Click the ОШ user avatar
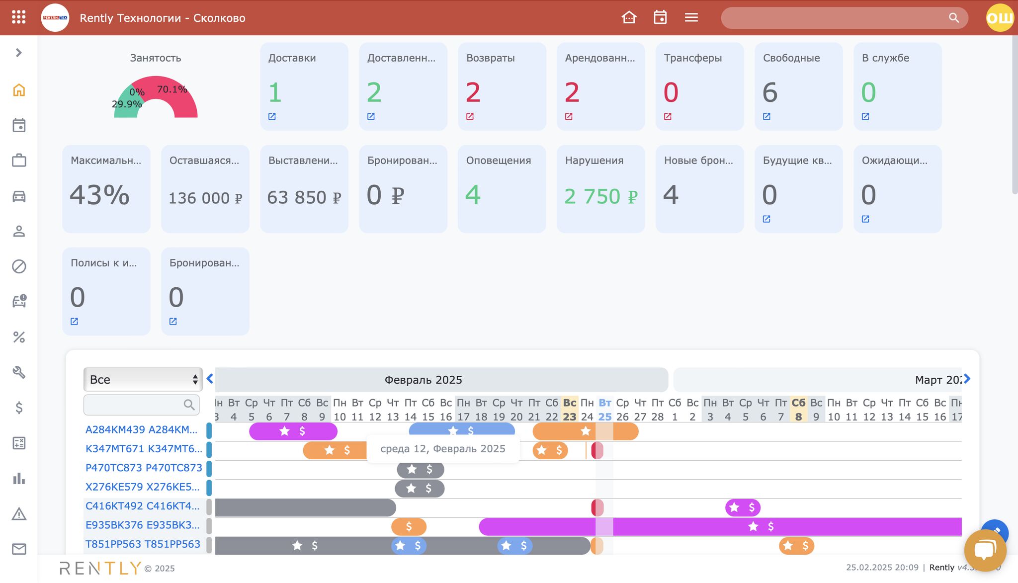The height and width of the screenshot is (583, 1018). 1000,18
